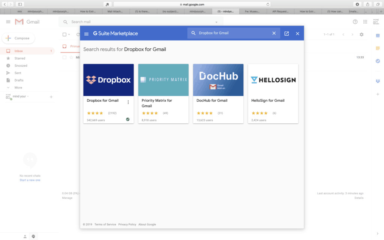Click the Dropbox for Gmail title
This screenshot has width=384, height=240.
pos(103,100)
